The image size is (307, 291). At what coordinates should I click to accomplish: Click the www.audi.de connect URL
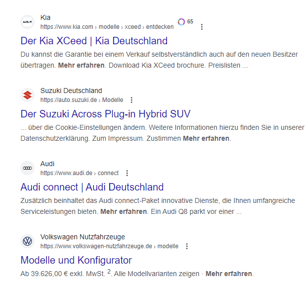click(80, 173)
